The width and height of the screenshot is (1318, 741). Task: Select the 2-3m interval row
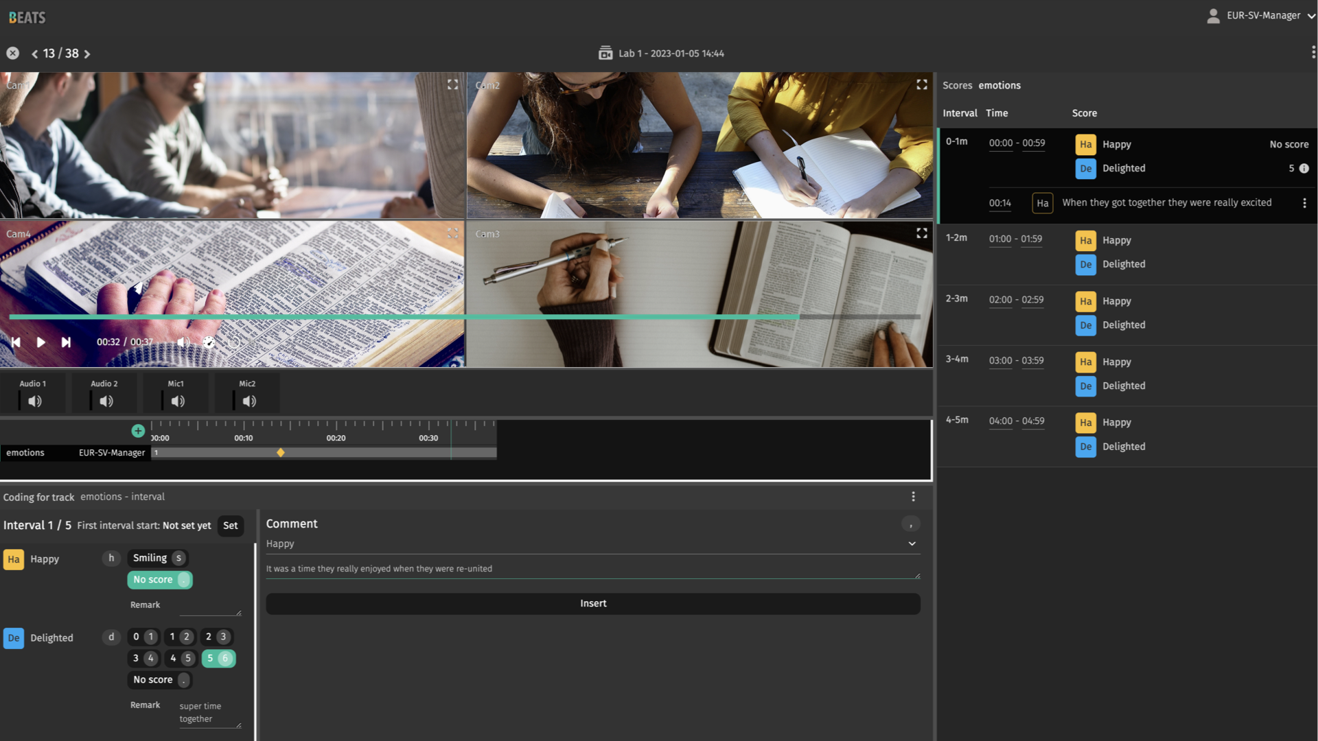pos(1127,315)
